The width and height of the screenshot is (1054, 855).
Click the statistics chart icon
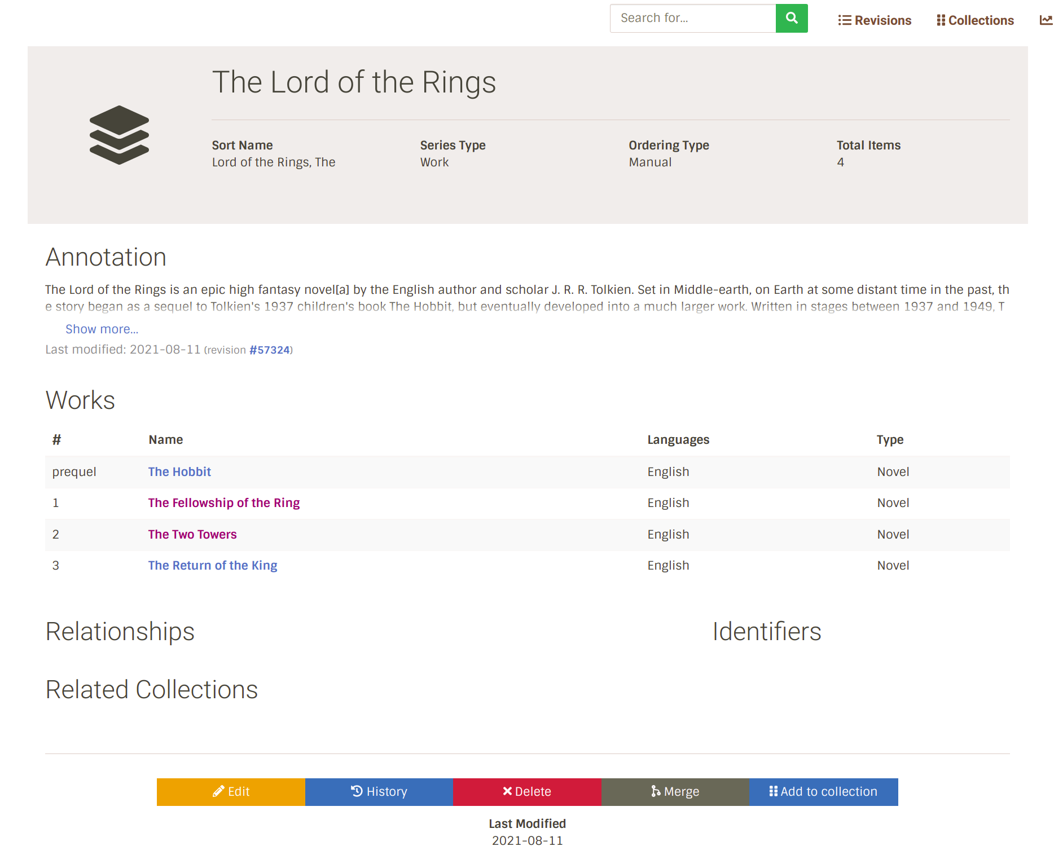(x=1046, y=20)
